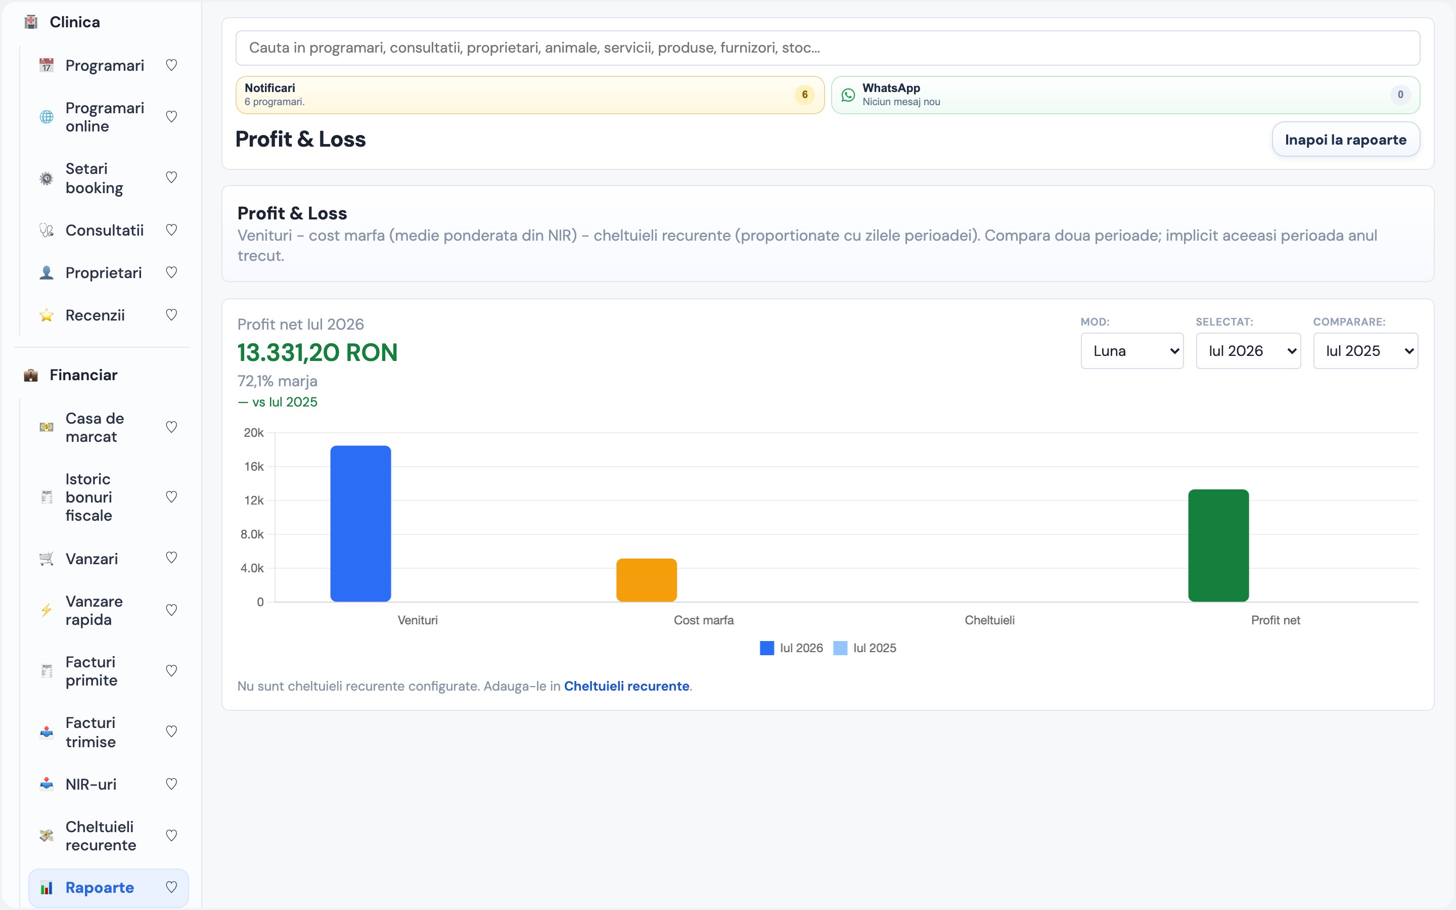The width and height of the screenshot is (1456, 910).
Task: Click the star icon next to Recenzii
Action: pyautogui.click(x=47, y=315)
